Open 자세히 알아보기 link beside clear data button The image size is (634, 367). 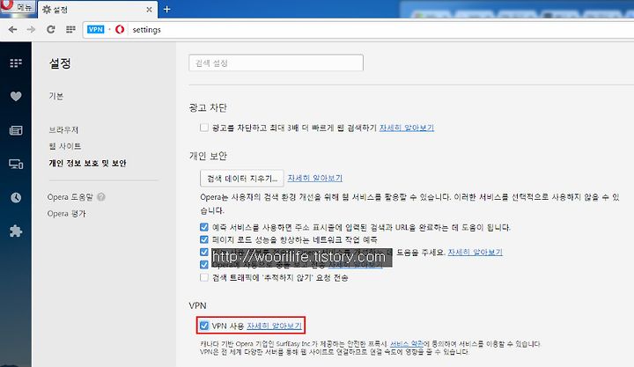click(x=315, y=179)
